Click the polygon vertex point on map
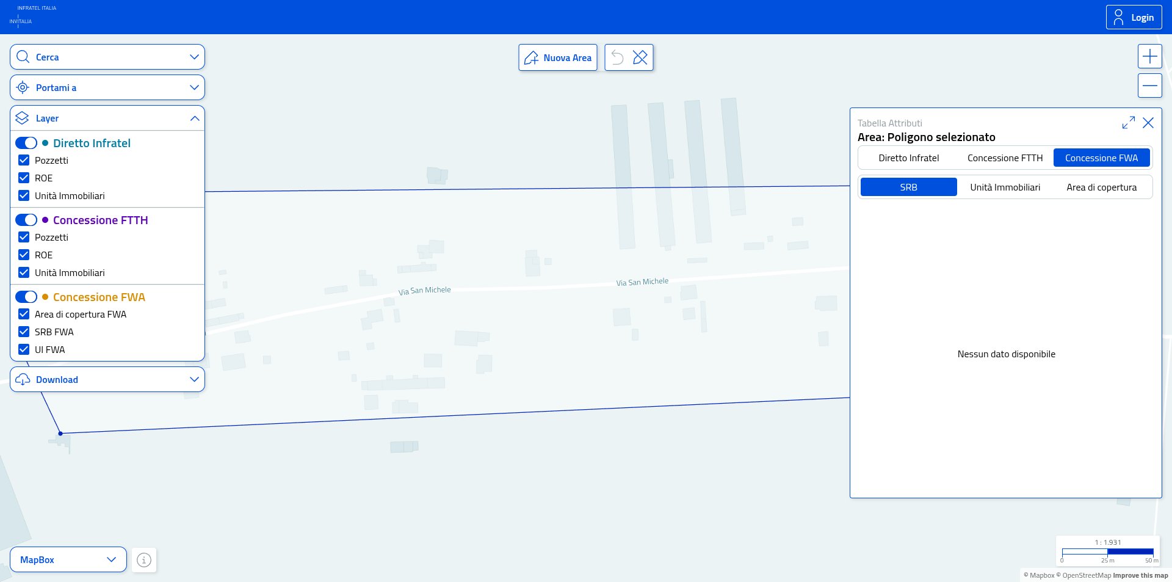1172x582 pixels. pos(60,434)
